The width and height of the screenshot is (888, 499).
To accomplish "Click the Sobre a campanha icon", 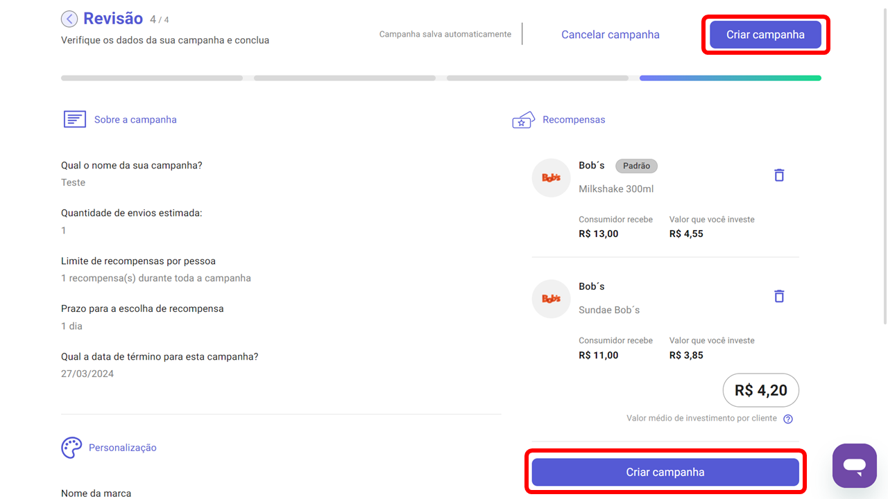I will [x=75, y=119].
